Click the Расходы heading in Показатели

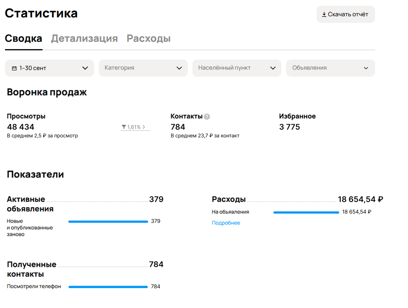click(x=229, y=200)
